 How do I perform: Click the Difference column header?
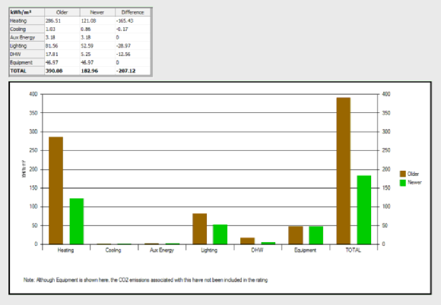(x=132, y=12)
